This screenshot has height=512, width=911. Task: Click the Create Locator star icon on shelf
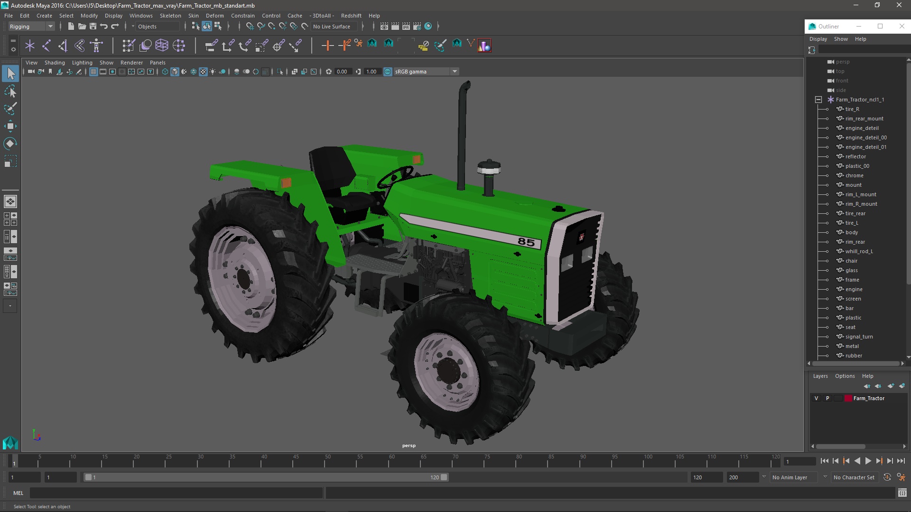(30, 46)
